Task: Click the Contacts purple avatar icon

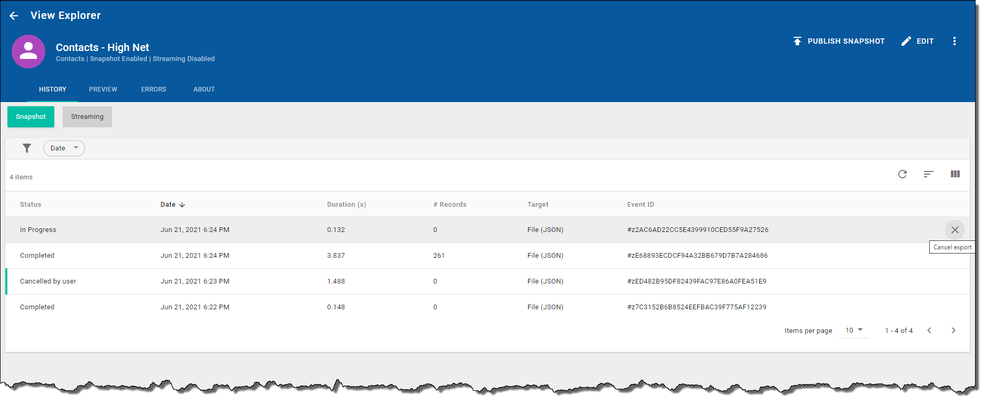Action: [x=28, y=52]
